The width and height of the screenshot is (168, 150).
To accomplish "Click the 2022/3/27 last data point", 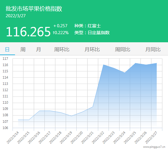I will [157, 63].
